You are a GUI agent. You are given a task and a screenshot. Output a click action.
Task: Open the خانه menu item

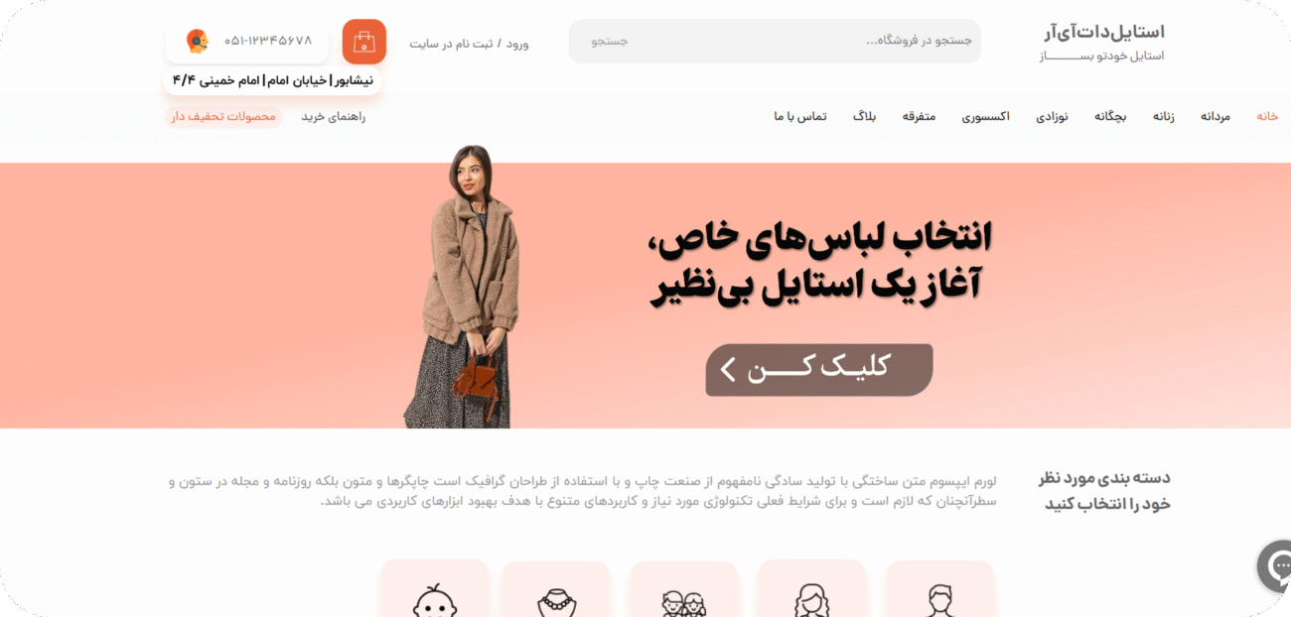[x=1267, y=117]
